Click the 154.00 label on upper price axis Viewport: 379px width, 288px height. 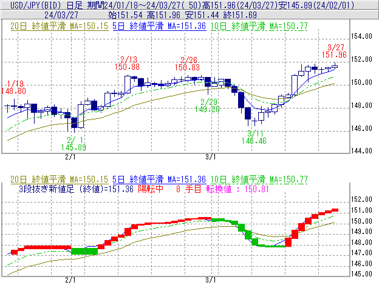tap(361, 36)
